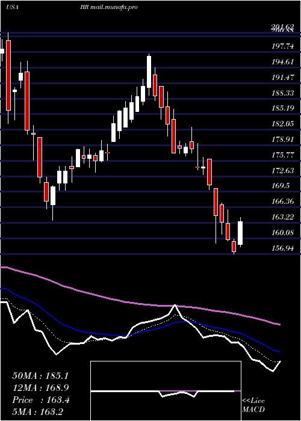Click the BR mail.munafa.pro title text
The height and width of the screenshot is (421, 301).
pos(109,7)
